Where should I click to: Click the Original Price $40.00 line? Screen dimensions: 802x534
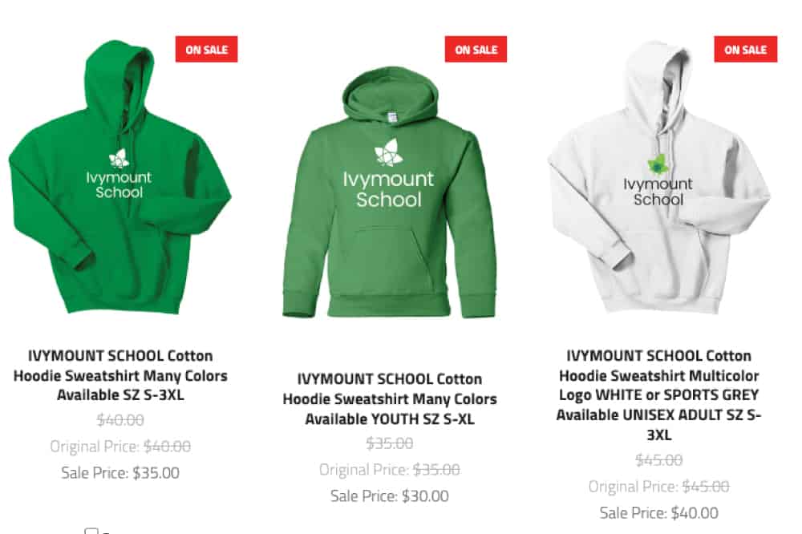[120, 446]
